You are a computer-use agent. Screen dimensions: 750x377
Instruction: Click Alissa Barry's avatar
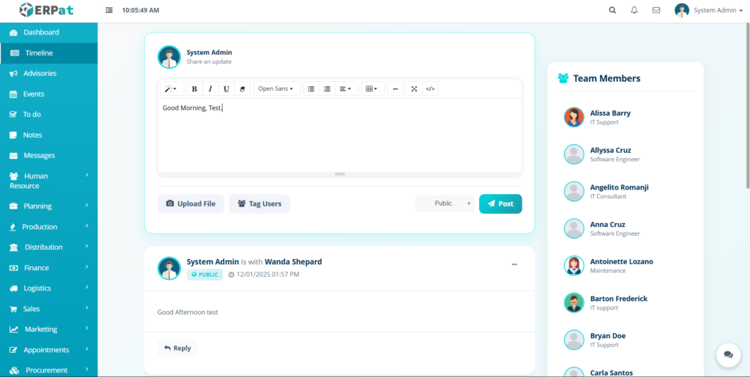[x=574, y=117]
